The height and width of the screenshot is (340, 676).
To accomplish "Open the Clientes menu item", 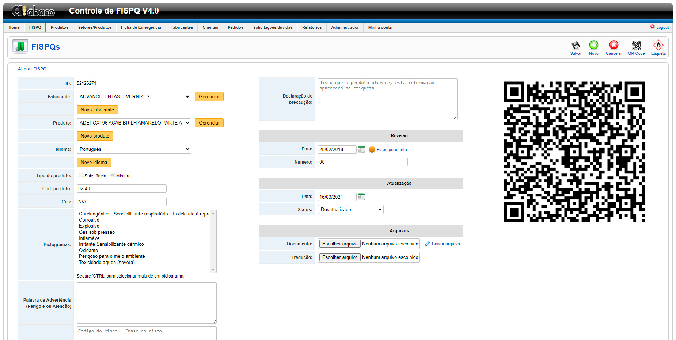I will pyautogui.click(x=210, y=27).
